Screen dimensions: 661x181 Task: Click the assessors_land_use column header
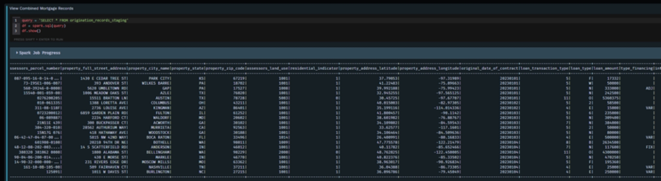(x=268, y=68)
